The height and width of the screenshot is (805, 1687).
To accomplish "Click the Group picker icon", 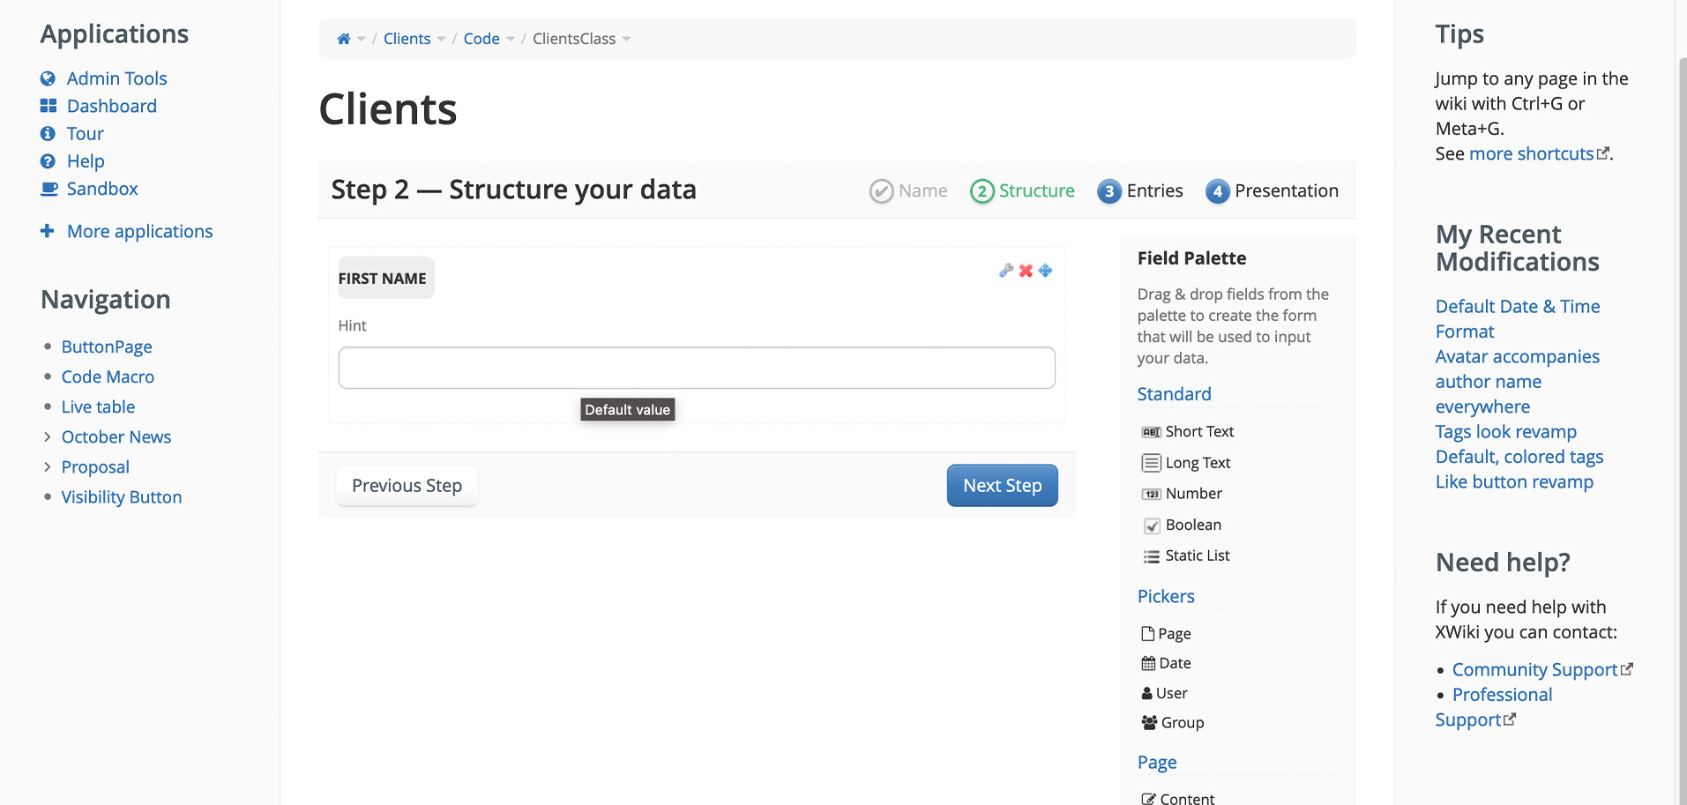I will [x=1149, y=722].
